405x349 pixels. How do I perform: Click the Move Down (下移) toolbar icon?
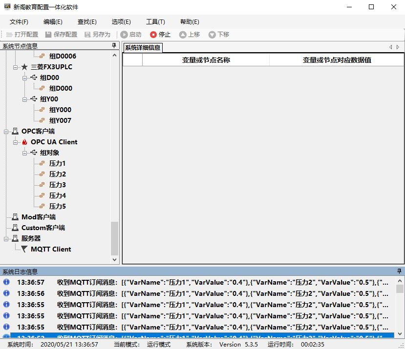(212, 35)
